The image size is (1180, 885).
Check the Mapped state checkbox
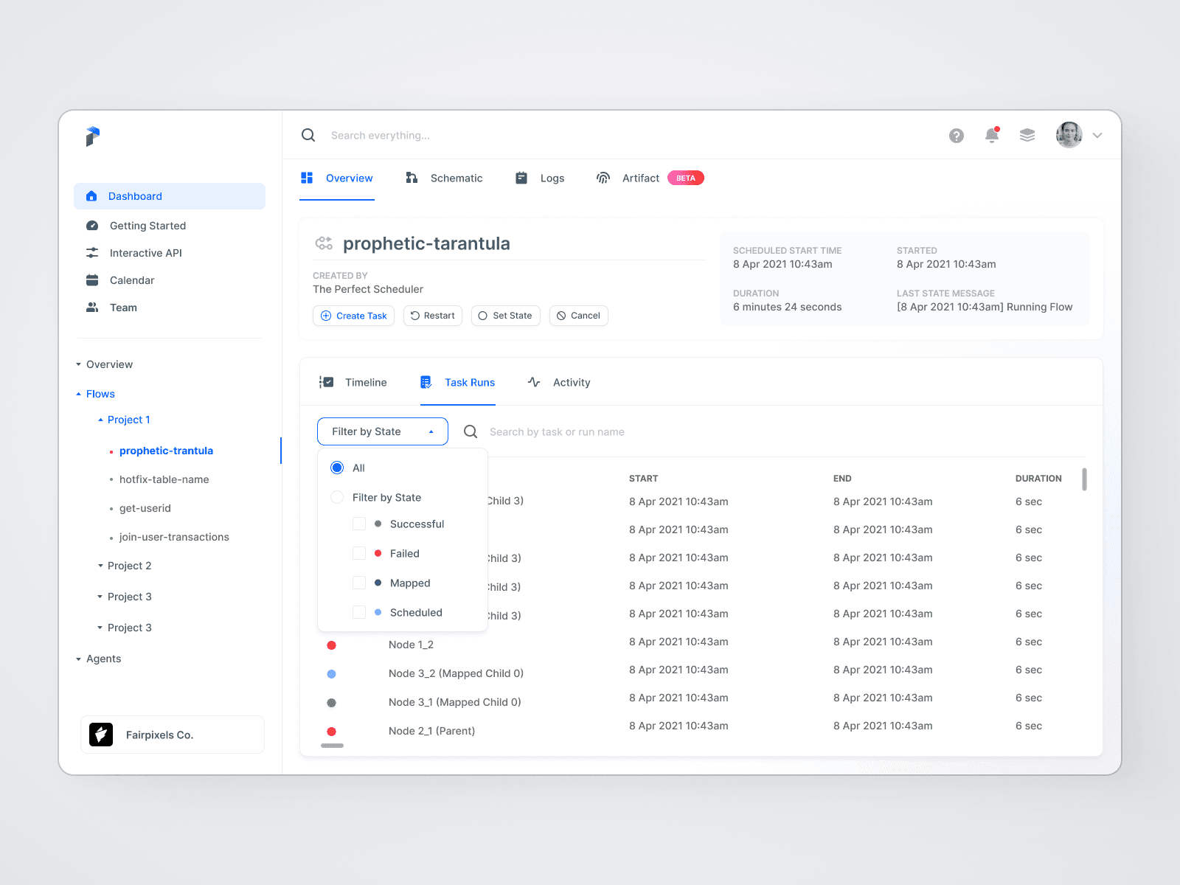359,583
